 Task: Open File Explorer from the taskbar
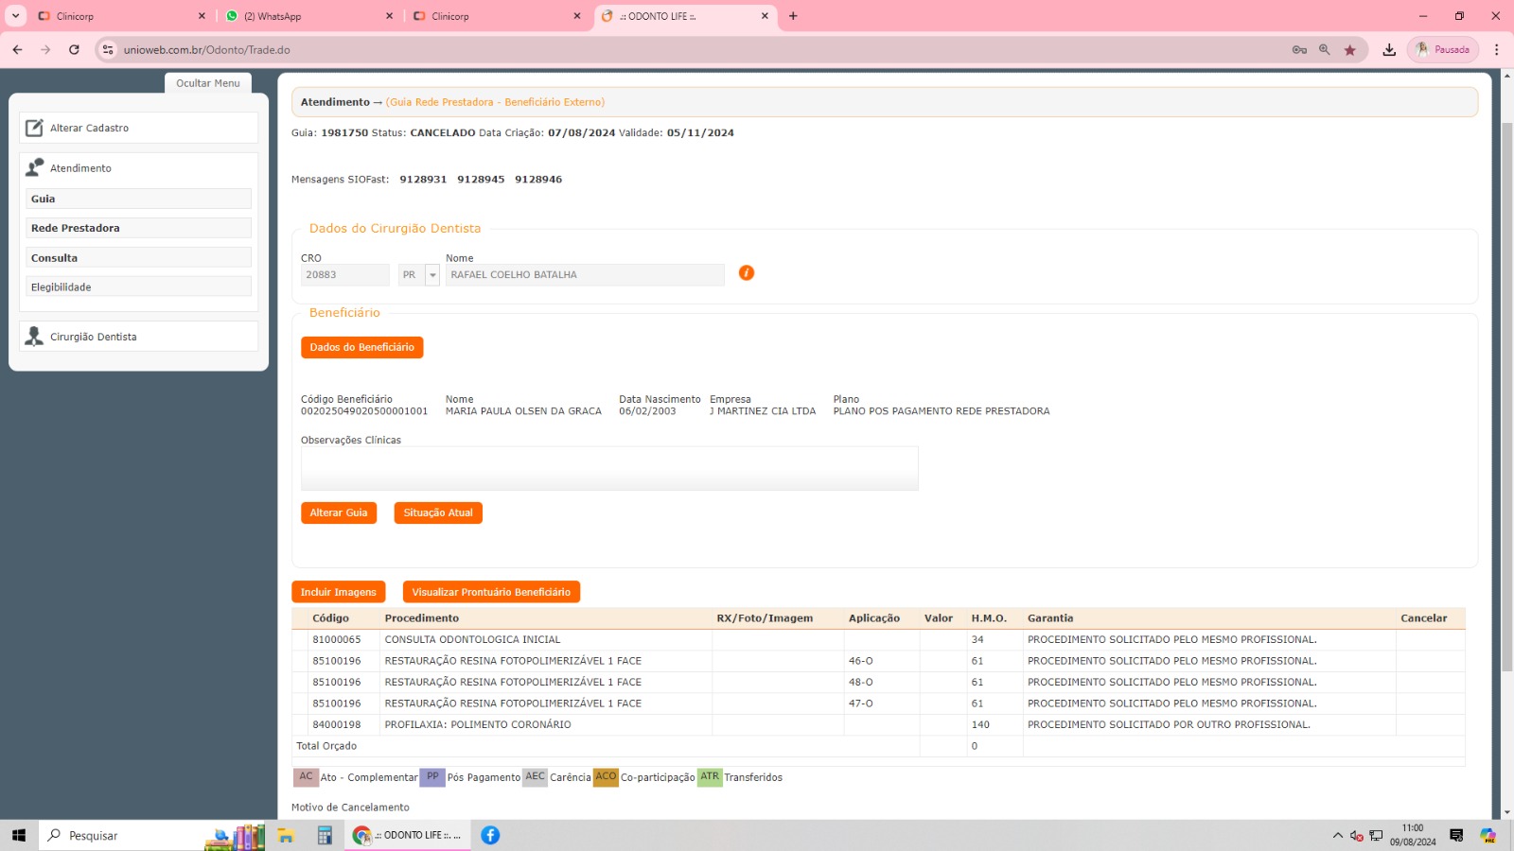pos(286,835)
